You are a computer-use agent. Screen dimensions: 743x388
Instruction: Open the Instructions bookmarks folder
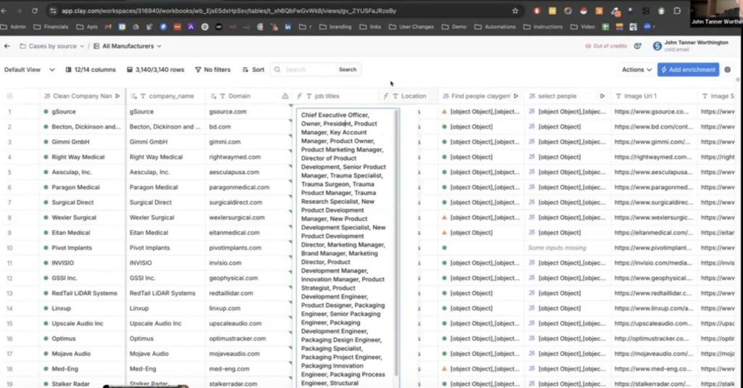(543, 27)
